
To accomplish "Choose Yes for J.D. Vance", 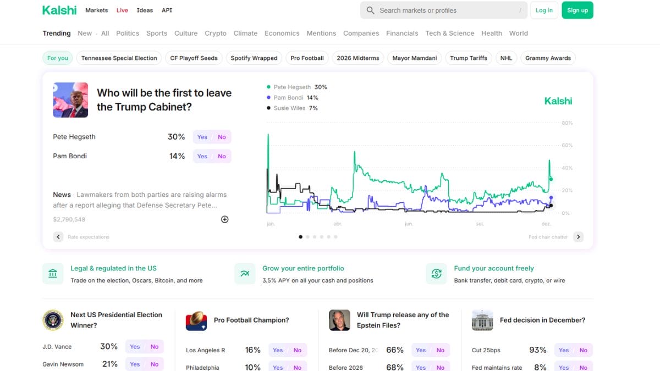I will (x=135, y=347).
